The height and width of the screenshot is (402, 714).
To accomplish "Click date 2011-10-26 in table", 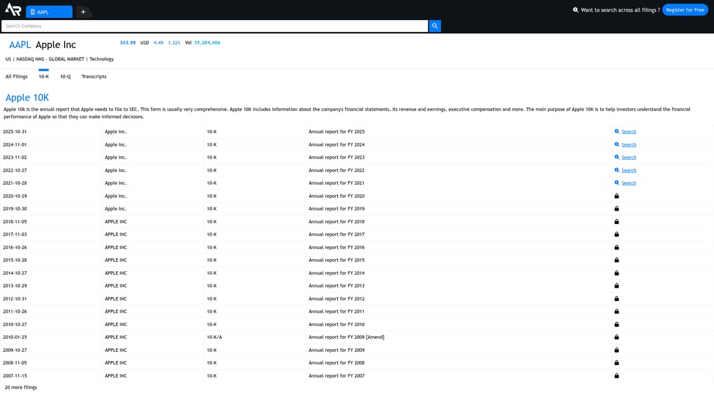I will 15,312.
